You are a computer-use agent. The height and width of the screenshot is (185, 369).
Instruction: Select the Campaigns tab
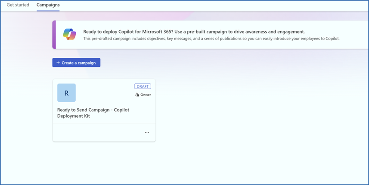[48, 5]
